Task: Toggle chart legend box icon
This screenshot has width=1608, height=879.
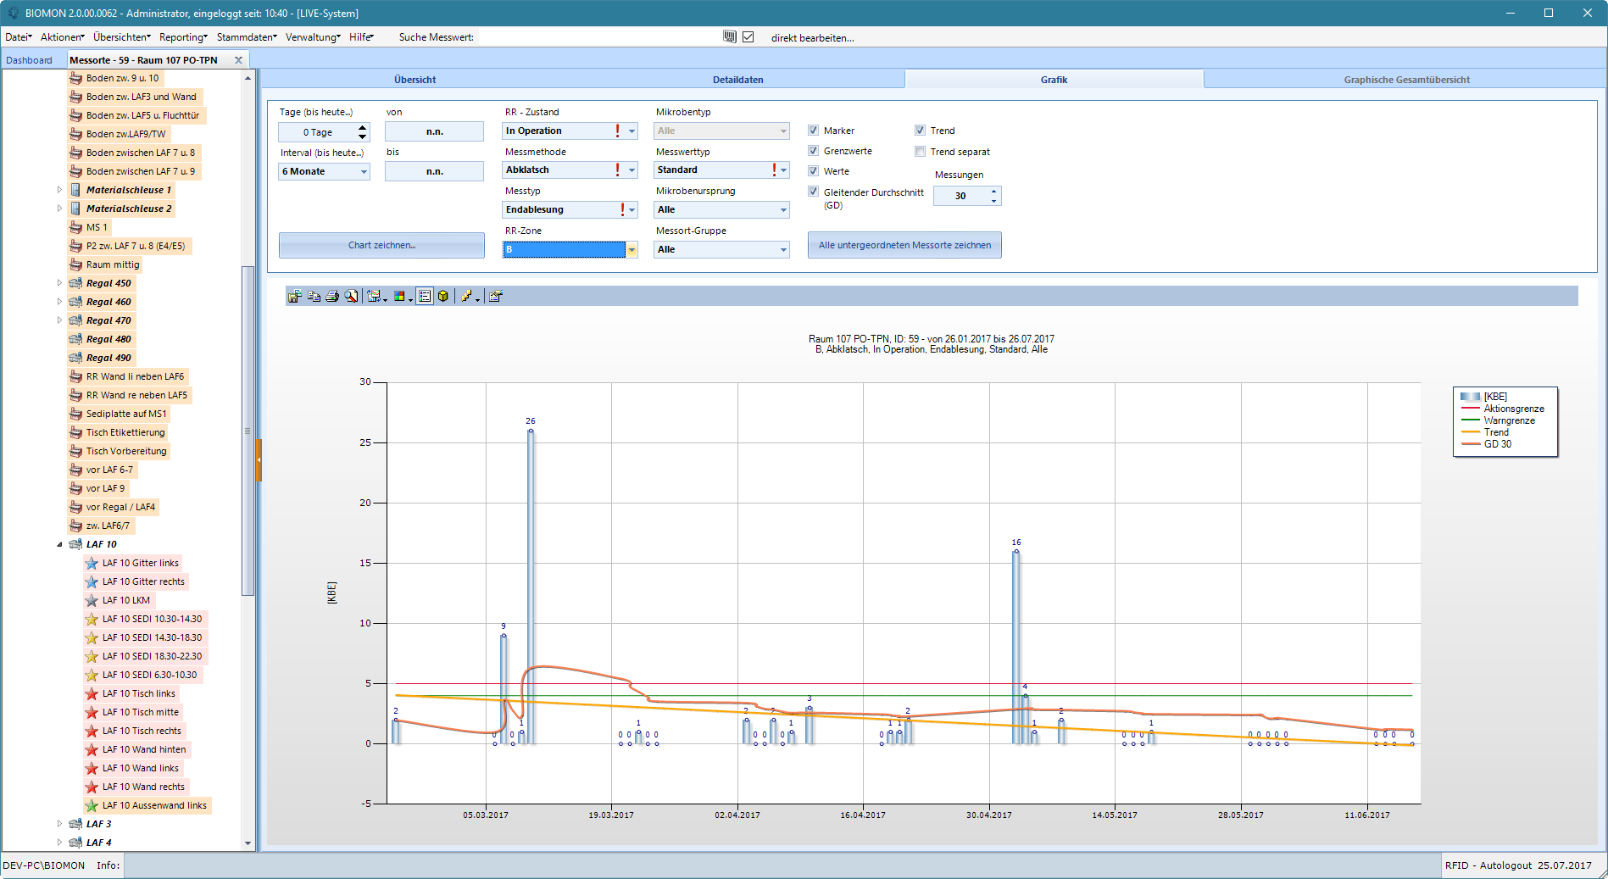Action: point(425,296)
